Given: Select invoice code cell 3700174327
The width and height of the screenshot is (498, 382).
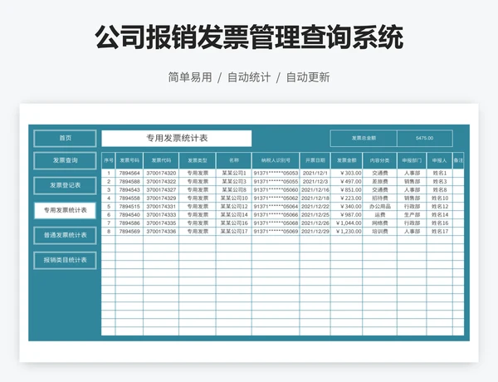Looking at the screenshot, I should point(161,189).
